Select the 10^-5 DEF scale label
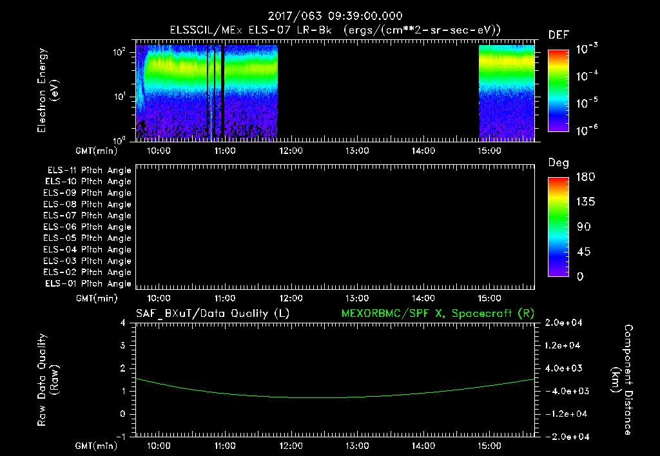This screenshot has height=456, width=660. coord(587,103)
